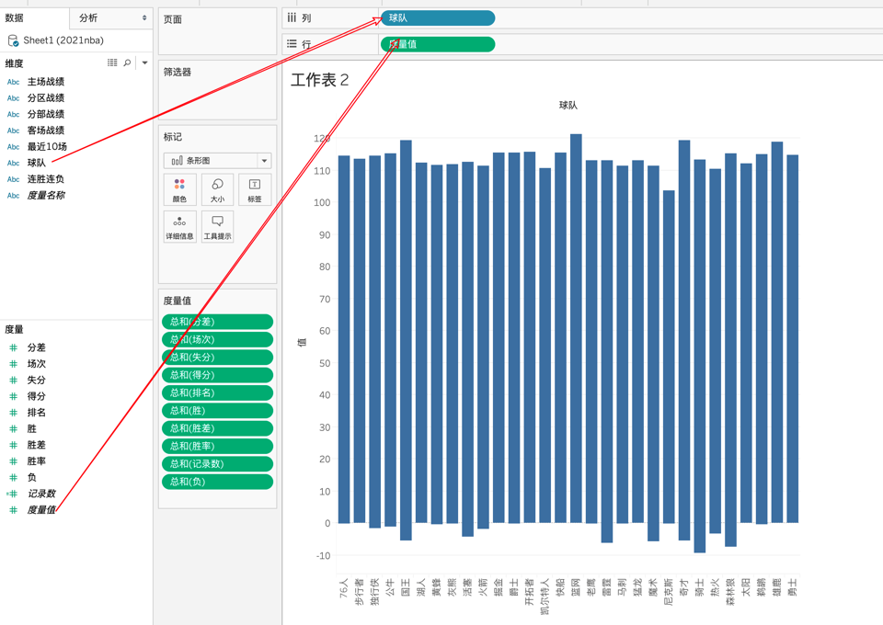The width and height of the screenshot is (883, 625).
Task: Select the 胜 measure field
Action: 31,428
